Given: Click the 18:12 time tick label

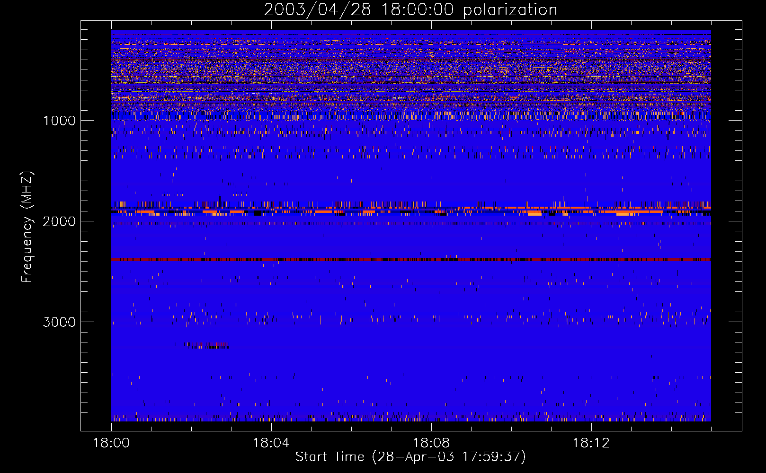Looking at the screenshot, I should click(x=591, y=443).
